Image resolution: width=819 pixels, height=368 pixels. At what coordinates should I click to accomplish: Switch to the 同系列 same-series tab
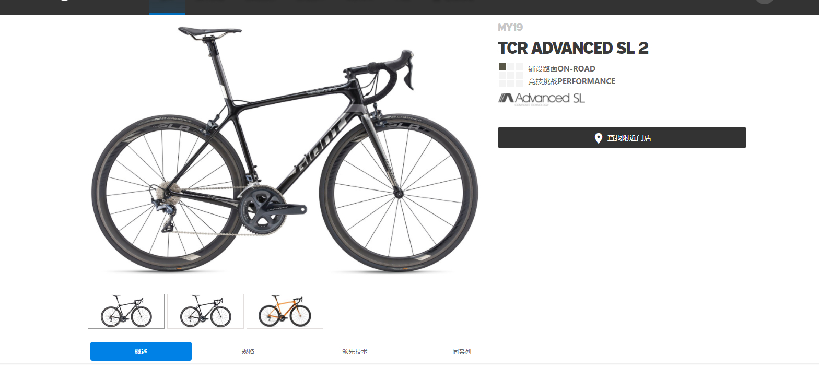point(462,352)
